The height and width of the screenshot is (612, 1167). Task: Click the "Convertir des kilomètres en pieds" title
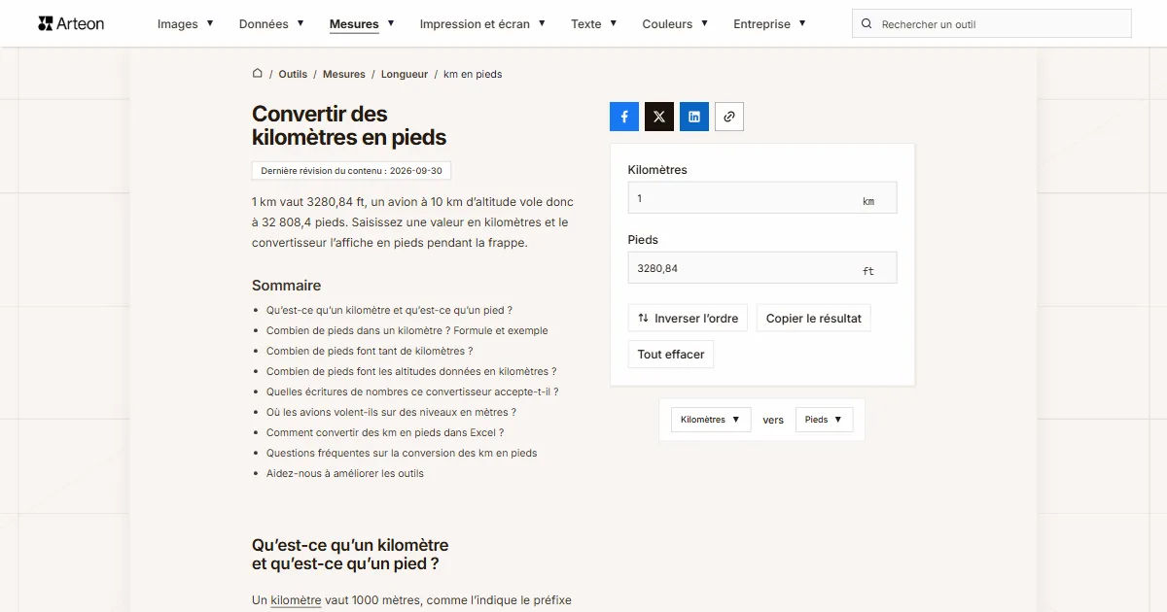point(349,125)
